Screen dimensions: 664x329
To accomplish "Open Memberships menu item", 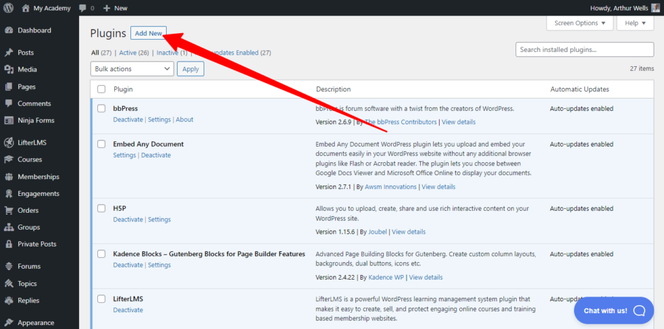I will pyautogui.click(x=38, y=177).
